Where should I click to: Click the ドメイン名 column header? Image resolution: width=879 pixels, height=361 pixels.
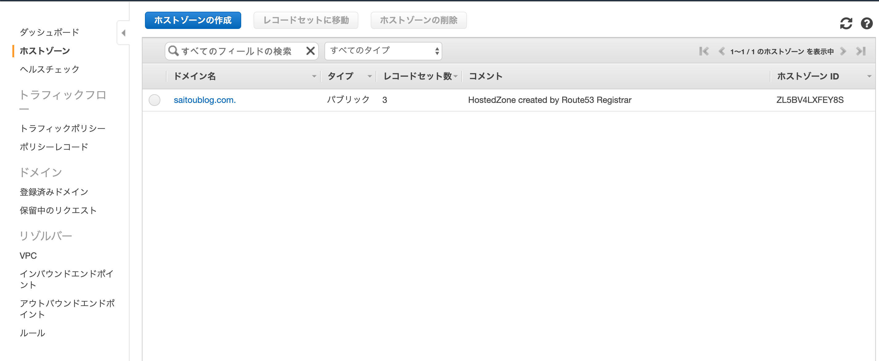[195, 76]
